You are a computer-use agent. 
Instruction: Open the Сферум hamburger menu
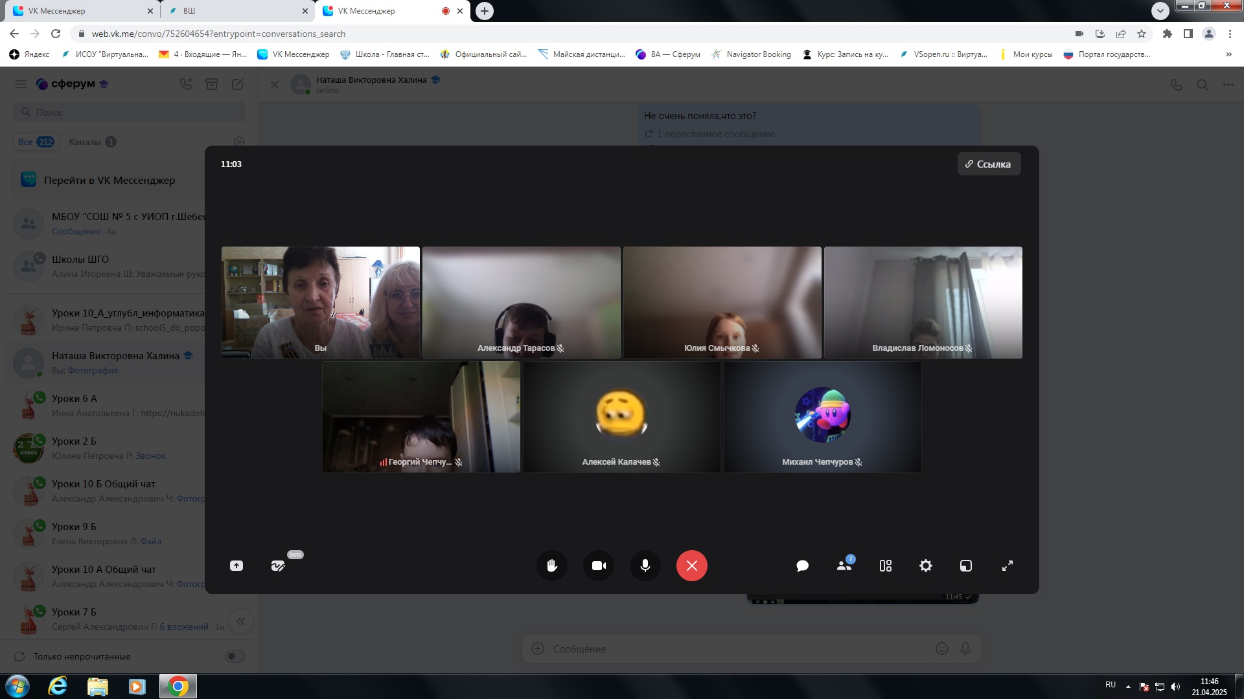21,84
